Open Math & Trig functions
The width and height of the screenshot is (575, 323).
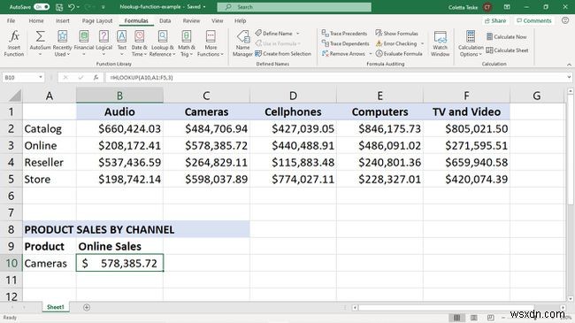point(187,43)
